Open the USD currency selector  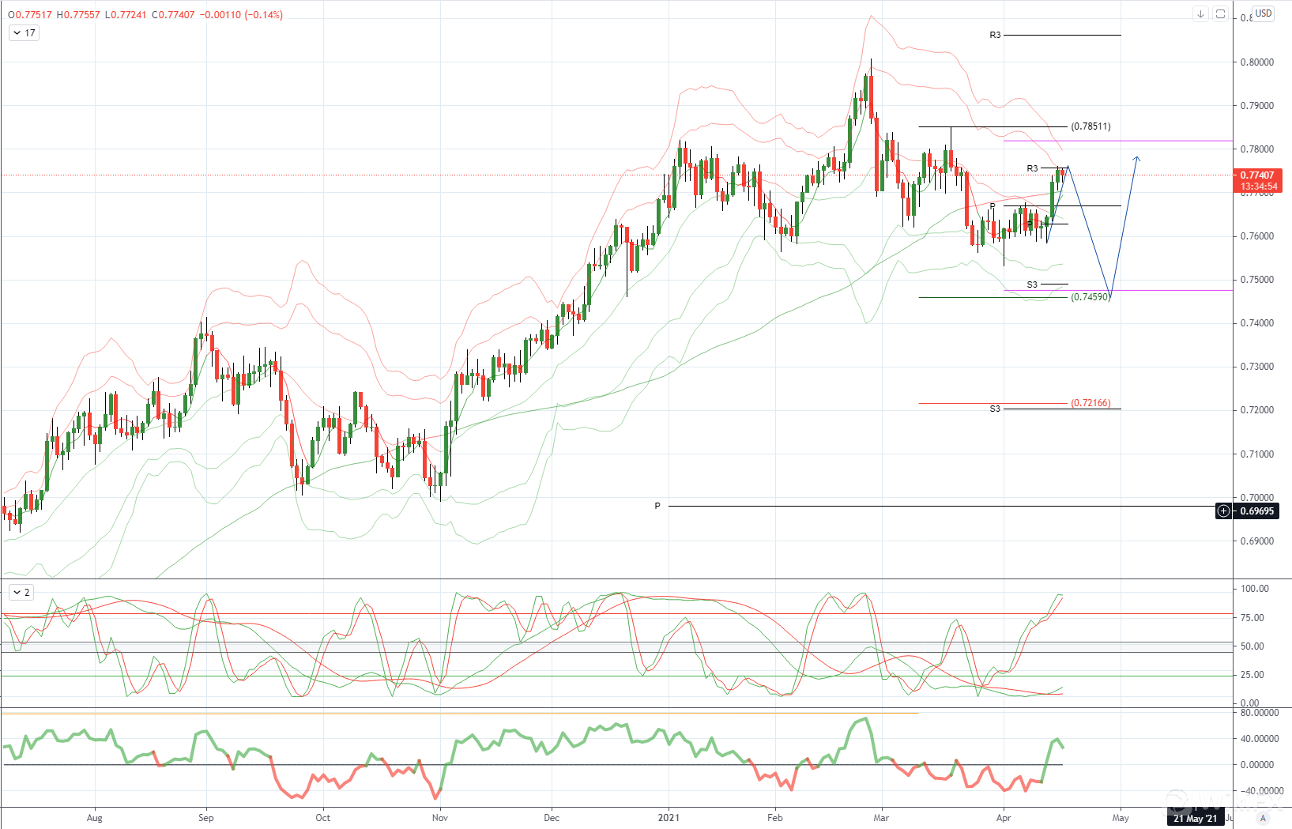point(1264,13)
